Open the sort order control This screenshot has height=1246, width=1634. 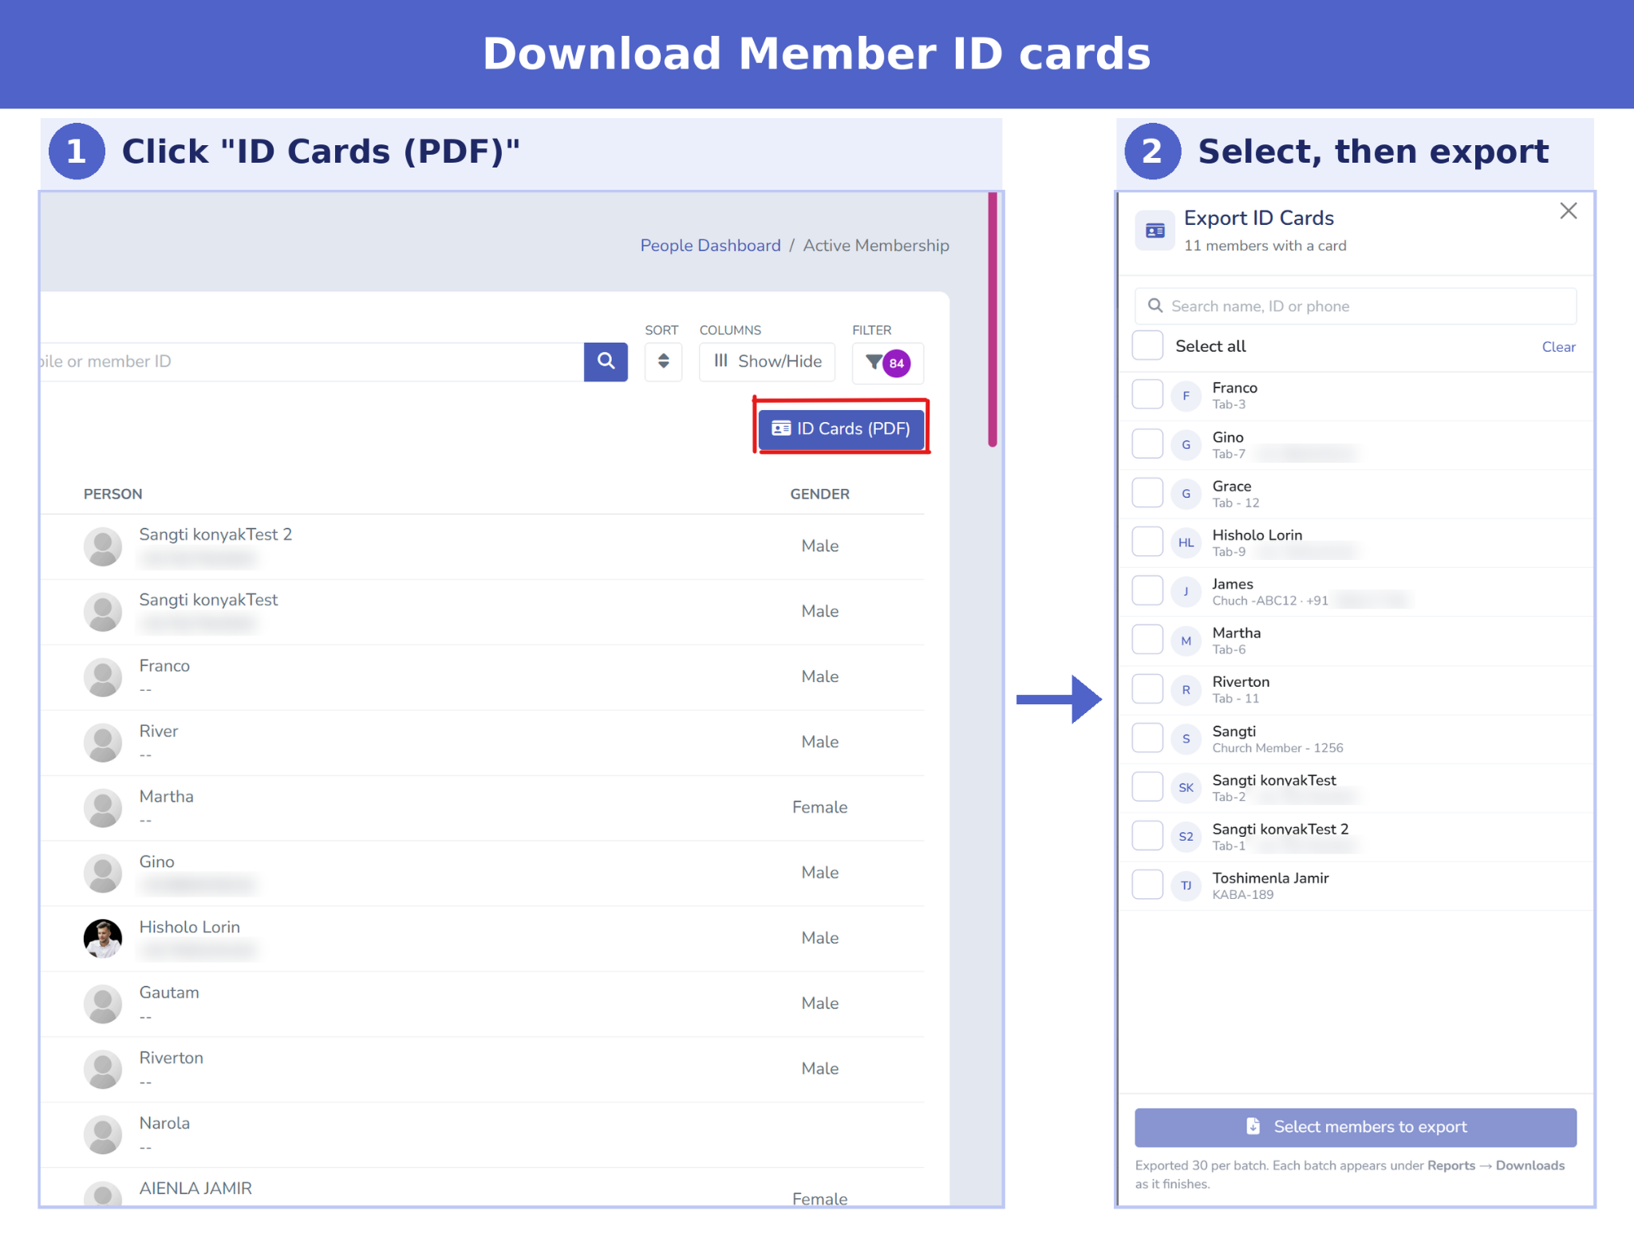tap(663, 361)
